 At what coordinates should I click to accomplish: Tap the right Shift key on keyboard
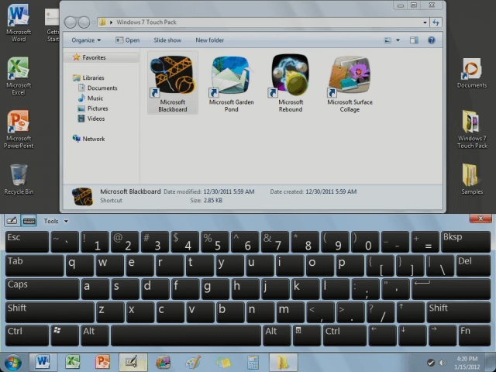[x=458, y=312]
